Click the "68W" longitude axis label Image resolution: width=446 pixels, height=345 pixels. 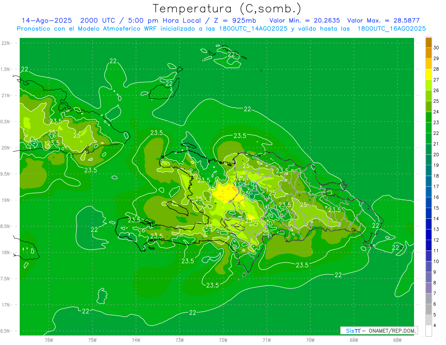(x=397, y=340)
